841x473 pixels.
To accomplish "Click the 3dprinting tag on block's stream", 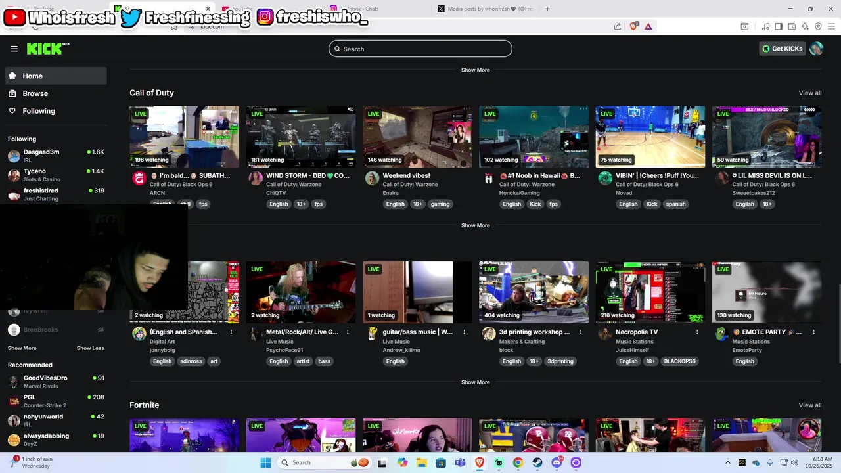I will [560, 361].
